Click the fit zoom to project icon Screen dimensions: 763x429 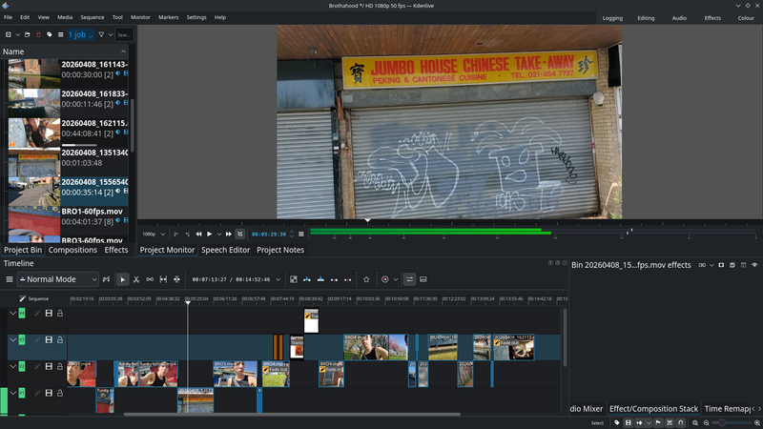(x=695, y=423)
